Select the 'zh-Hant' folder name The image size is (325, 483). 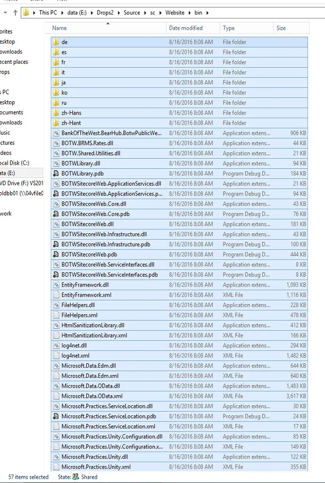71,123
